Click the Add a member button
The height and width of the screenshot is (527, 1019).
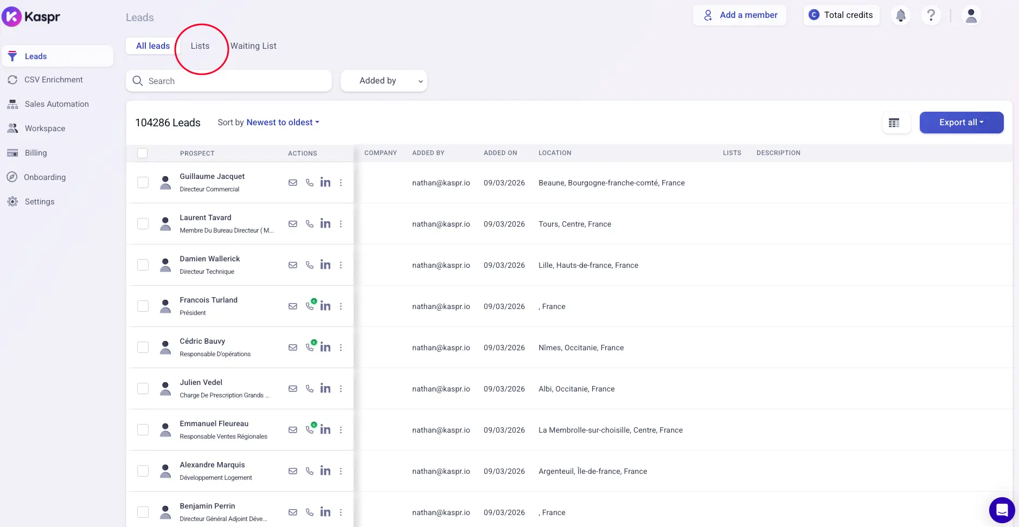740,15
